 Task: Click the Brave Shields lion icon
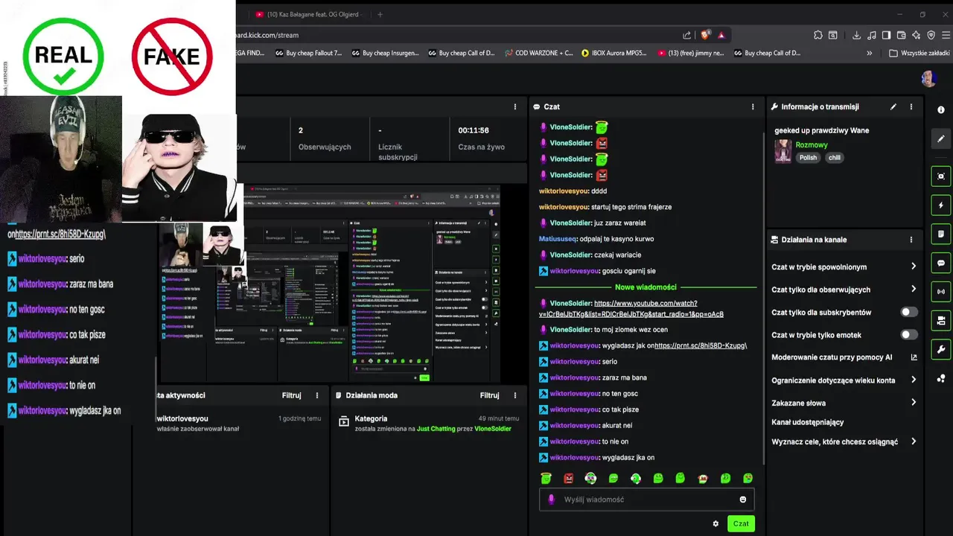click(x=704, y=35)
